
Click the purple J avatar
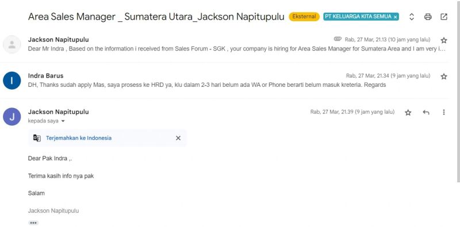coord(11,117)
